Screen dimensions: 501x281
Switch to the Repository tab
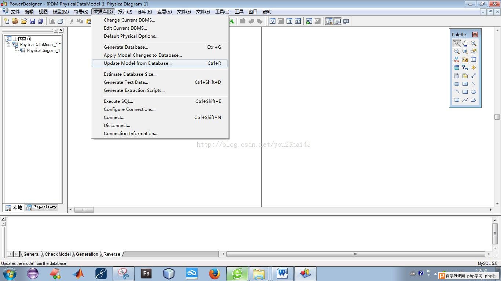point(42,207)
